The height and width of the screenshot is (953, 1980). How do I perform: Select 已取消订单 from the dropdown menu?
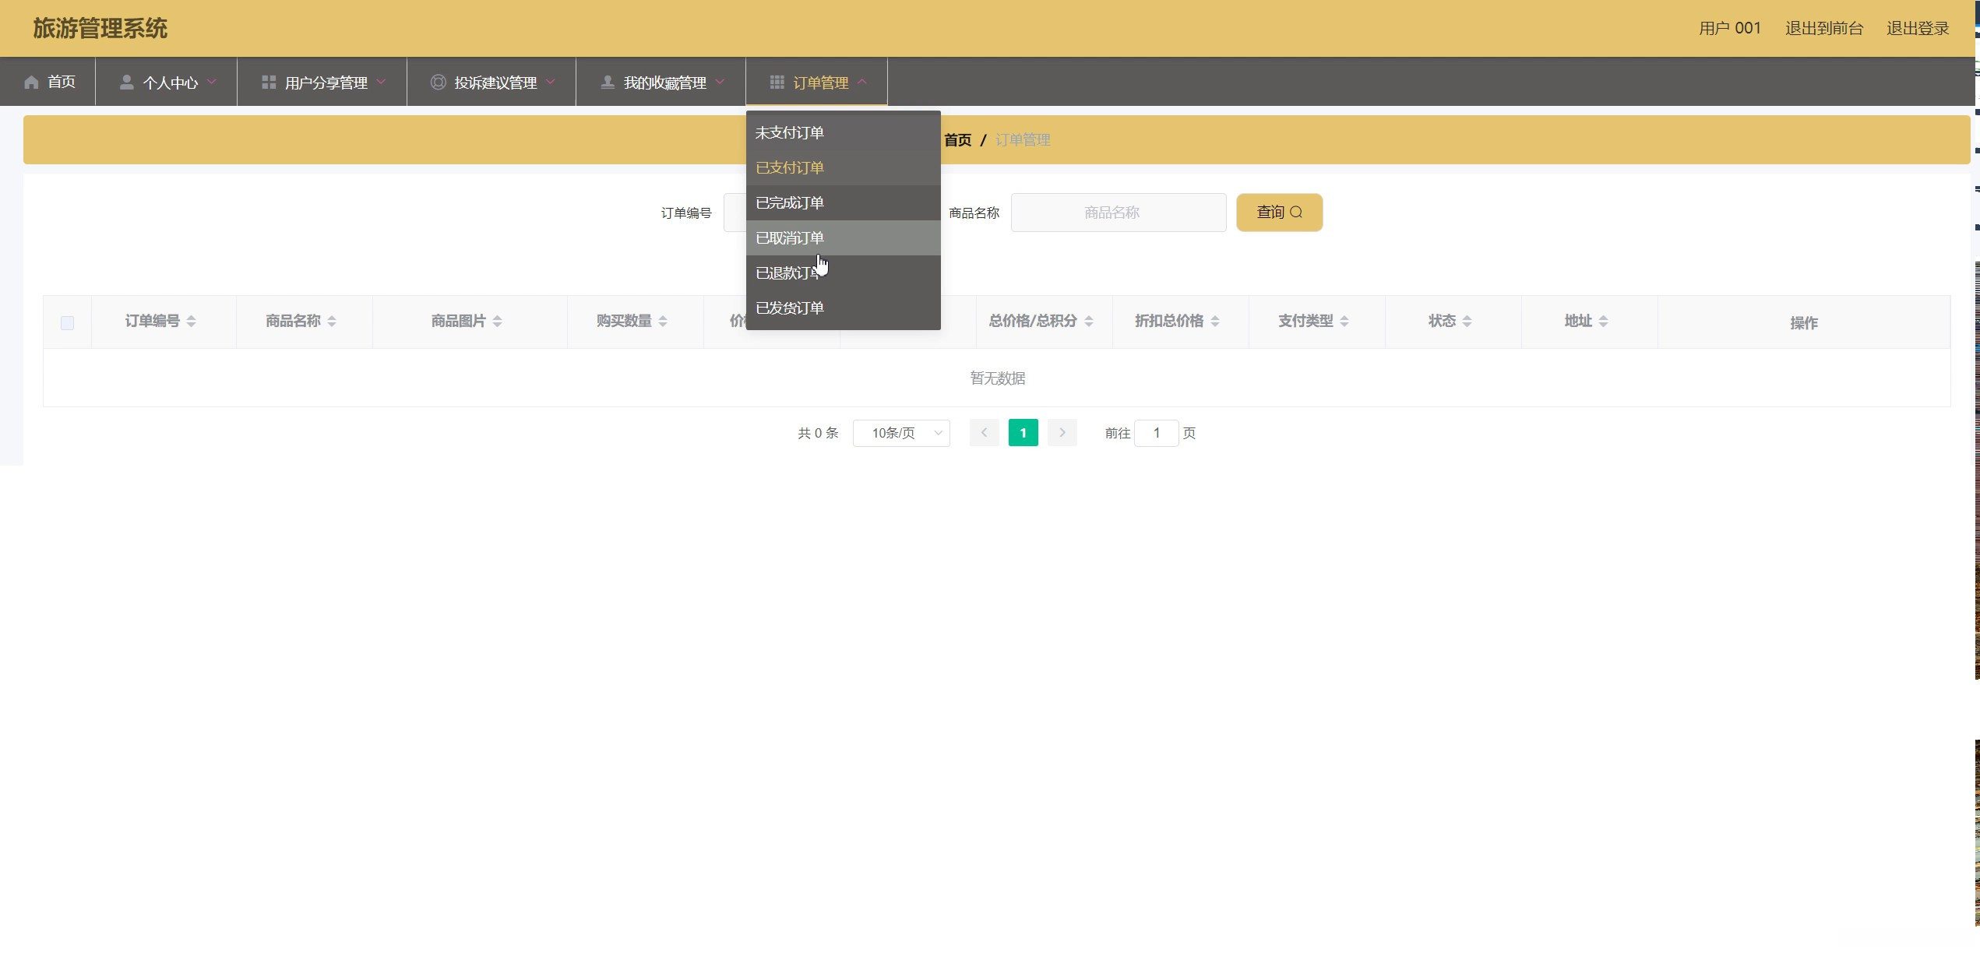(x=790, y=238)
